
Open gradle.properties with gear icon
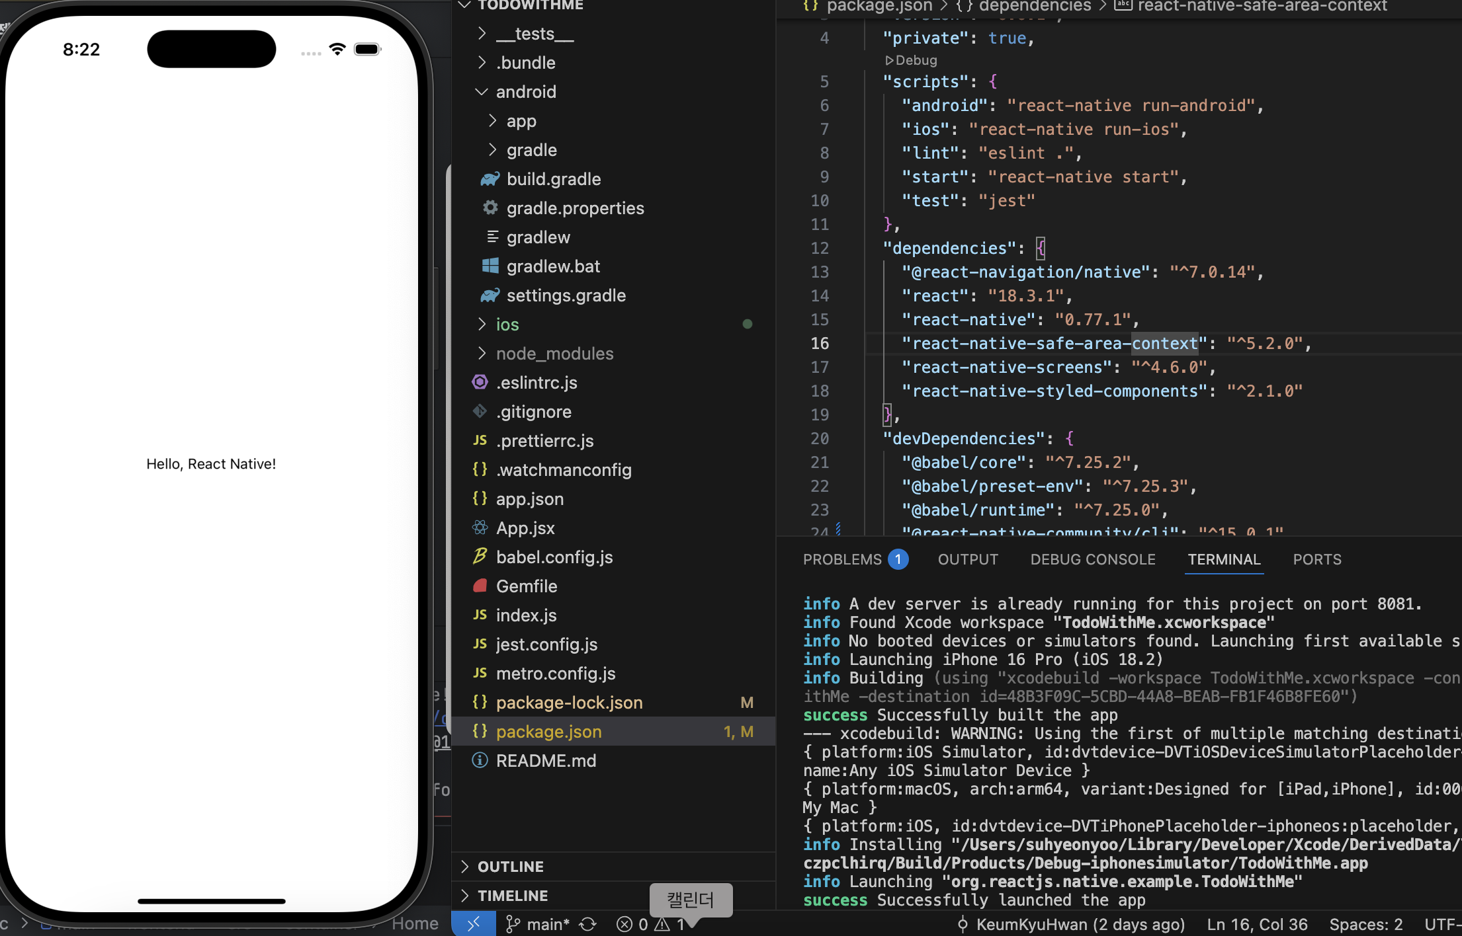[574, 208]
